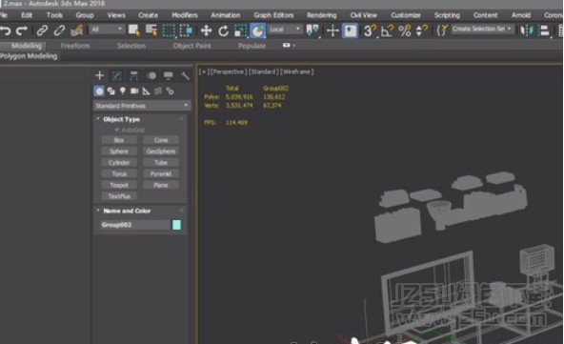The height and width of the screenshot is (344, 564).
Task: Switch to the Motion command panel tab
Action: (x=151, y=75)
